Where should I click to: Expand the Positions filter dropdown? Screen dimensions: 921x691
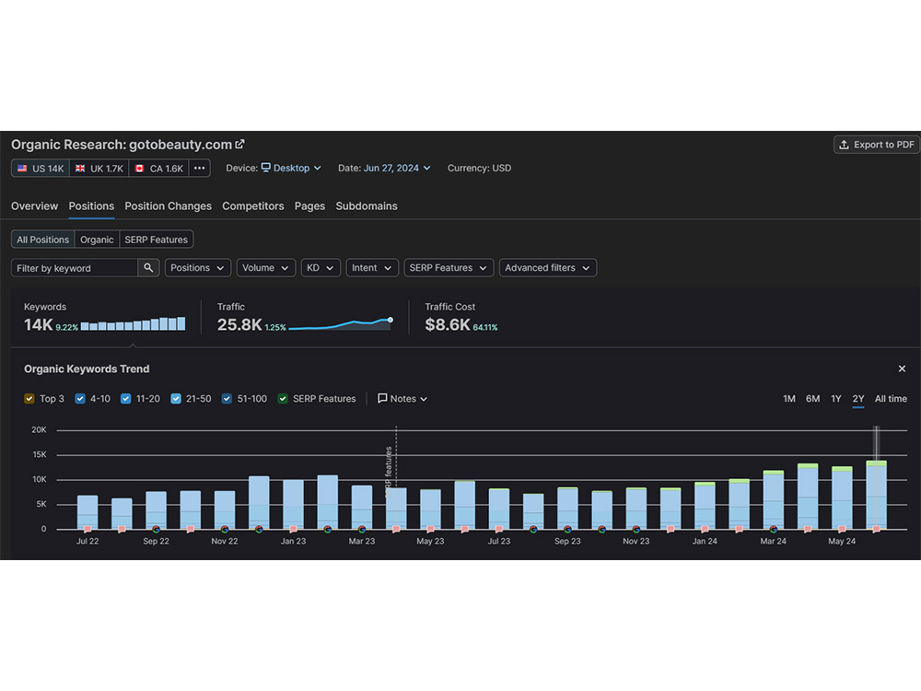(198, 268)
